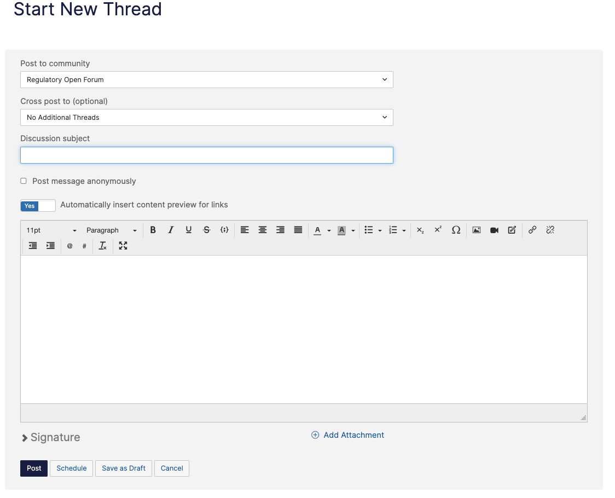
Task: Apply subscript formatting
Action: (x=420, y=230)
